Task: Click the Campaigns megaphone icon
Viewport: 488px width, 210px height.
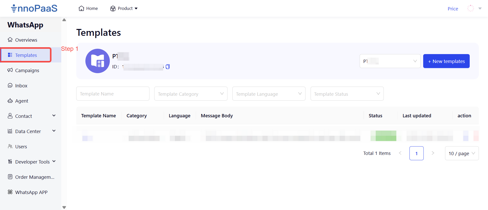Action: point(10,70)
